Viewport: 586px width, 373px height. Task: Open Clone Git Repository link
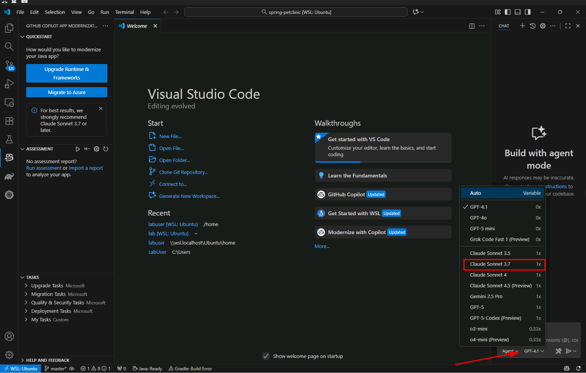(182, 172)
